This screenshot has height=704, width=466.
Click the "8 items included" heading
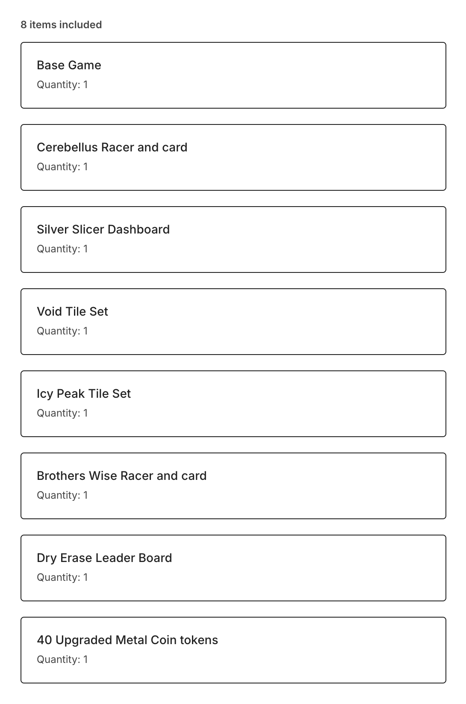pos(61,25)
